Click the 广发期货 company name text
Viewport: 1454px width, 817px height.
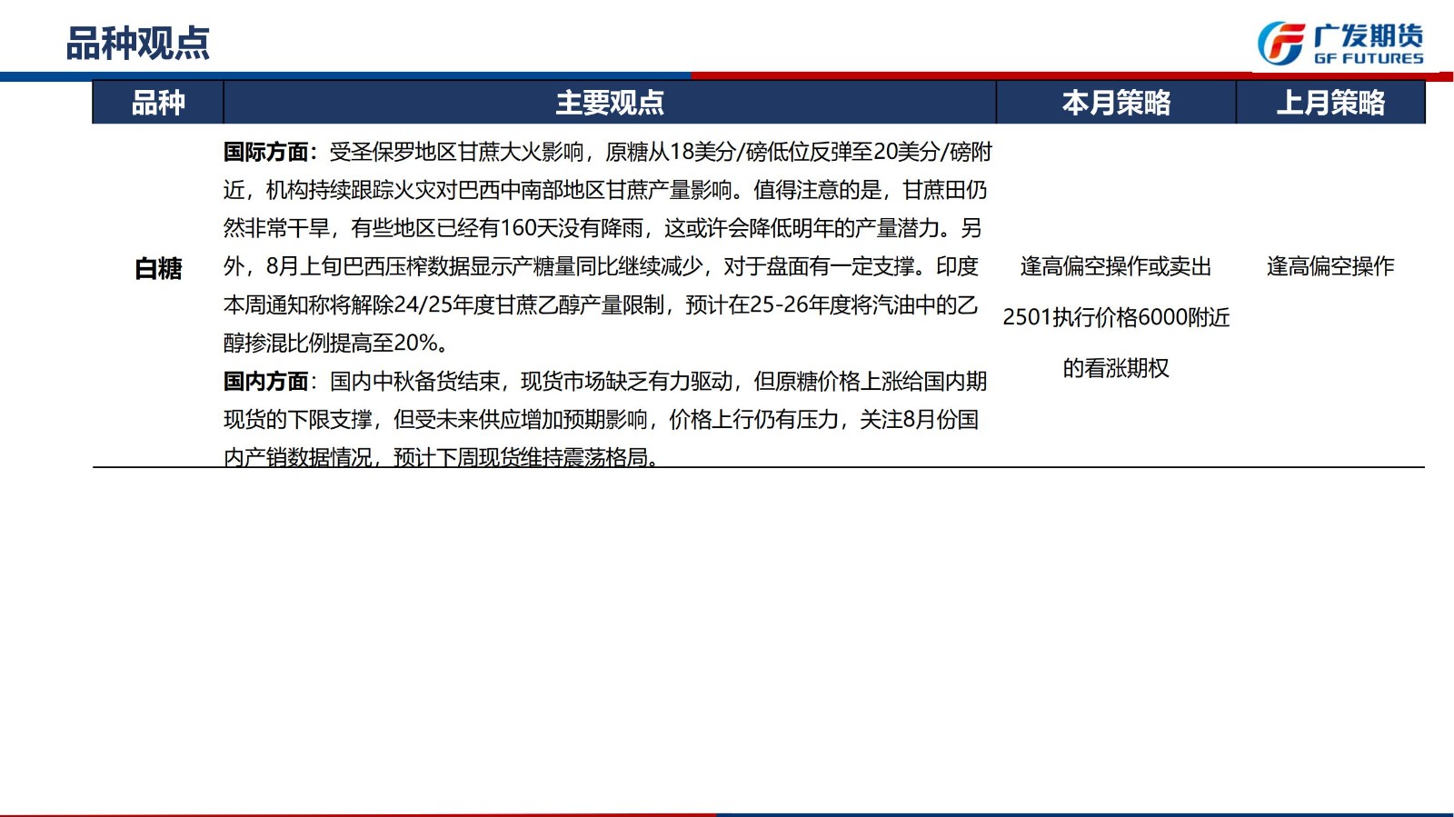tap(1369, 35)
